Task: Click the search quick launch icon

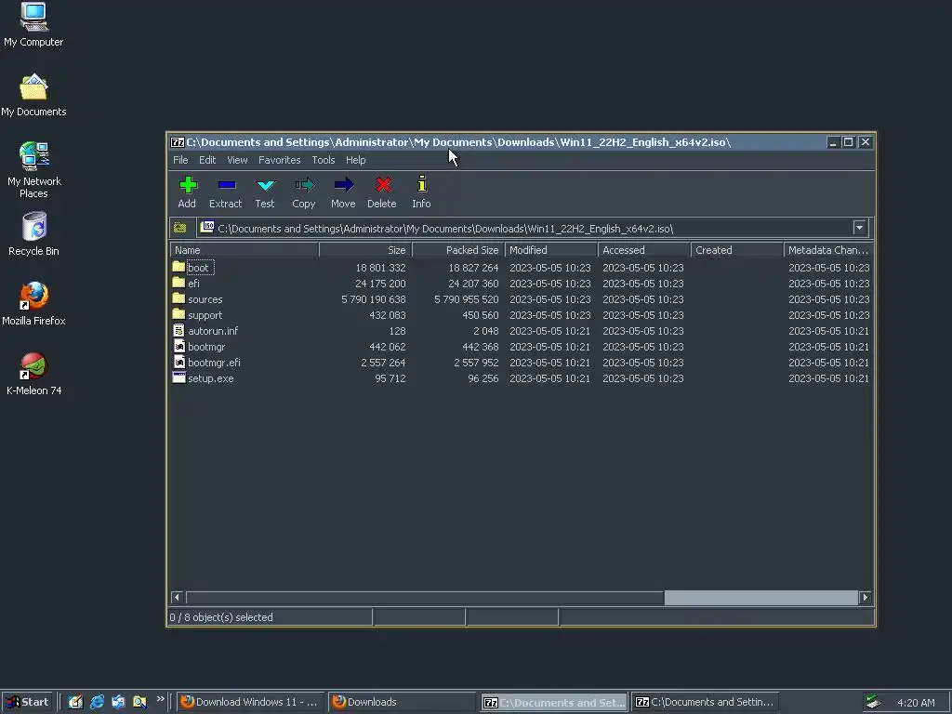Action: click(139, 702)
